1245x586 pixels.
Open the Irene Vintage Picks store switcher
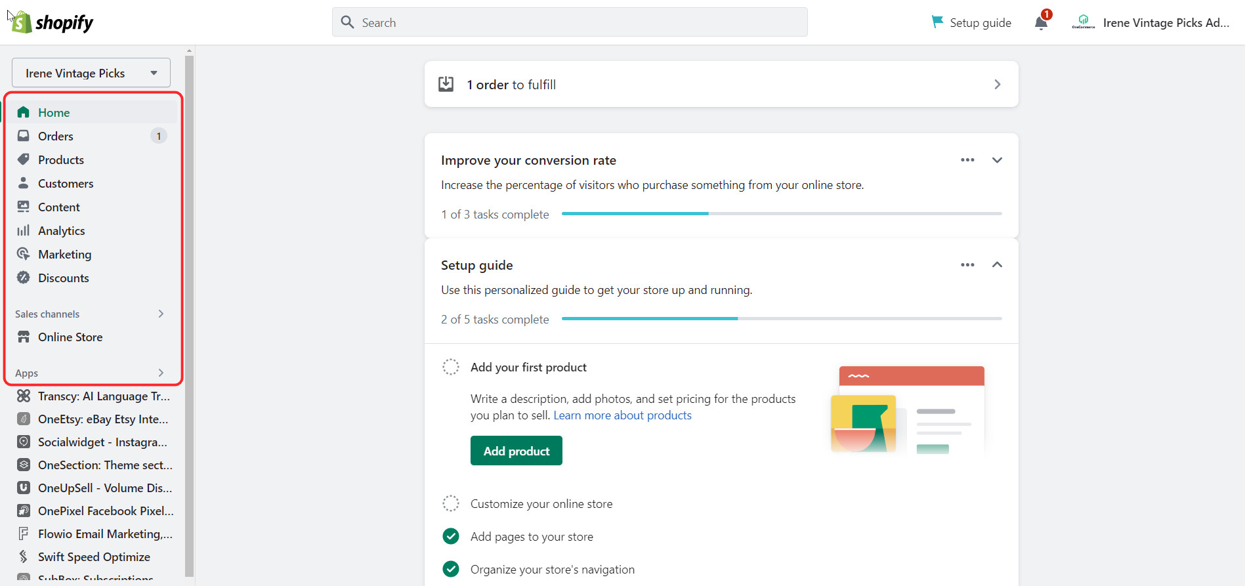click(91, 73)
